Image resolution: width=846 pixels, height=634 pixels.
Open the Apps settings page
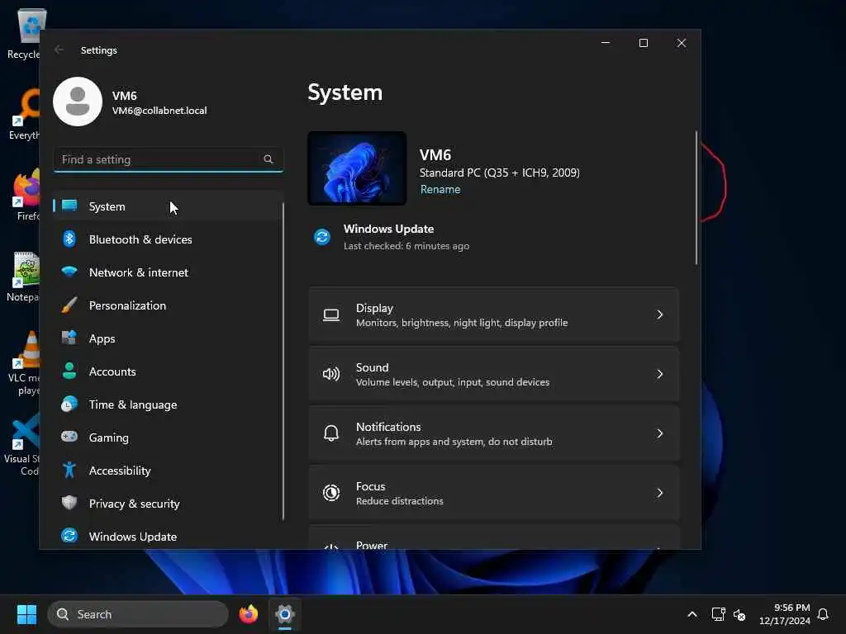[168, 338]
